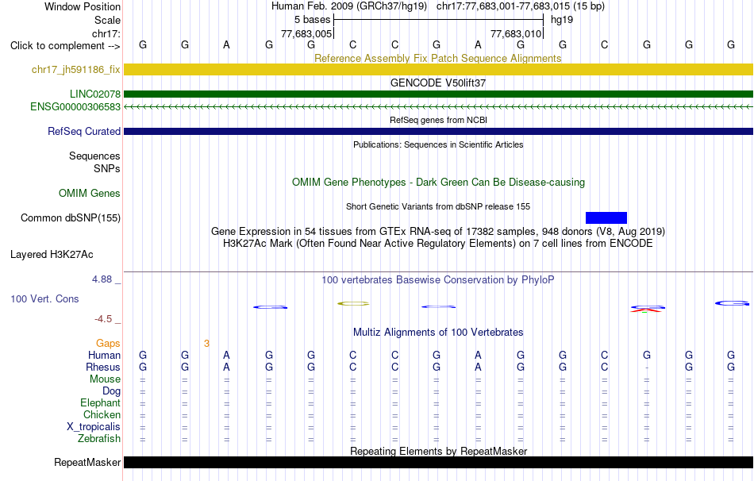This screenshot has width=754, height=481.
Task: Open 'Multiz Alignments of 100 Vertebrates' title
Action: (x=438, y=332)
